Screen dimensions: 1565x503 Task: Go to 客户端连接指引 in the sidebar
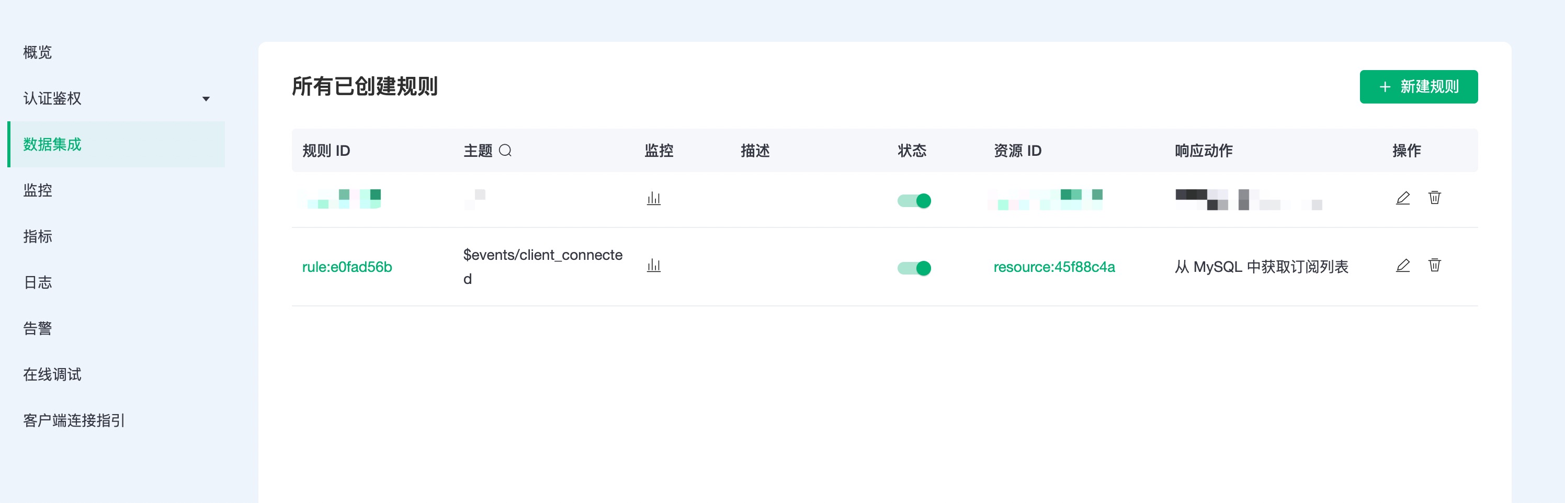click(x=73, y=420)
